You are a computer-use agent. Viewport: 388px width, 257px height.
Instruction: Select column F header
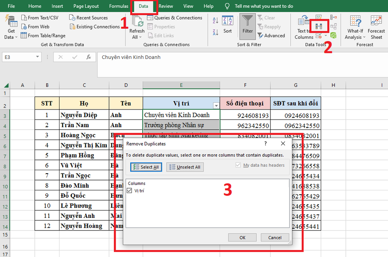pyautogui.click(x=245, y=85)
